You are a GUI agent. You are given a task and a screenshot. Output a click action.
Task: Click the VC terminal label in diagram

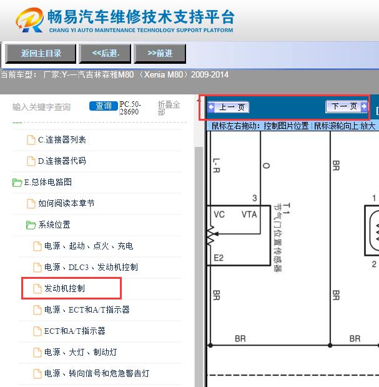[x=219, y=214]
